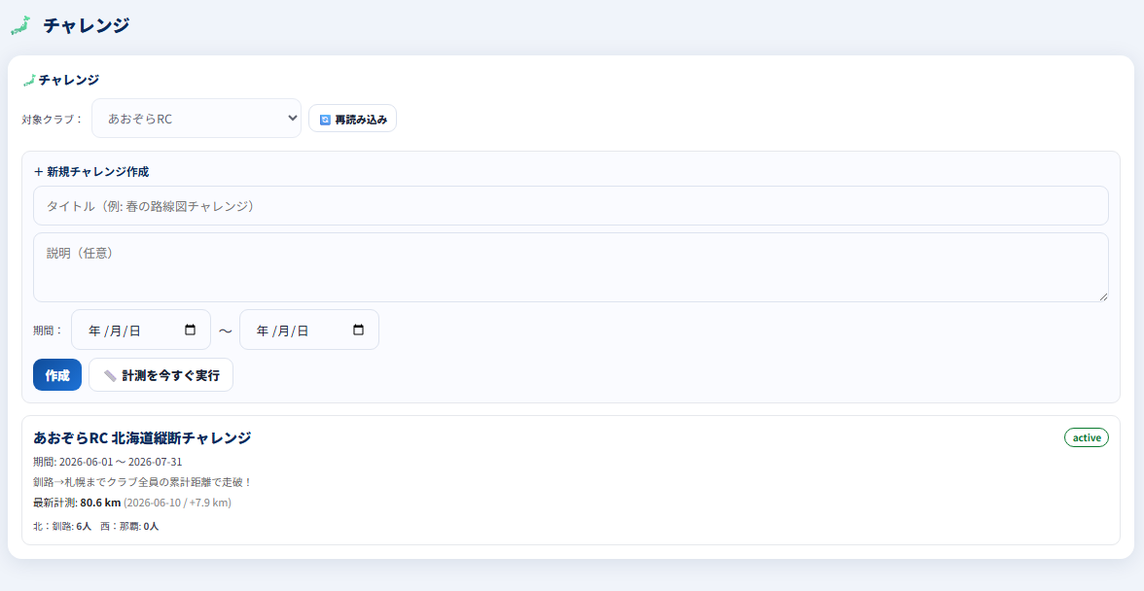Click the small Japan map icon beside the チャレンジ section title
This screenshot has height=591, width=1144.
29,80
